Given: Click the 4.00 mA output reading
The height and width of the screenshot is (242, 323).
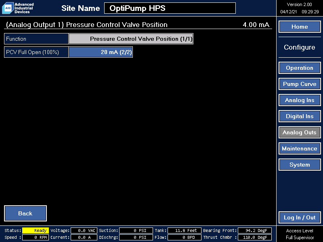Looking at the screenshot, I should tap(256, 25).
